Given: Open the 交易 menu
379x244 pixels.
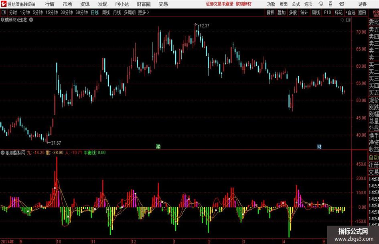Looking at the screenshot, I should tap(163, 4).
